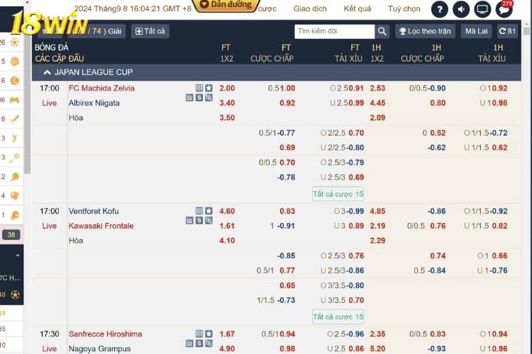Open Kawasaki Frontale team link
532x354 pixels.
coord(101,226)
